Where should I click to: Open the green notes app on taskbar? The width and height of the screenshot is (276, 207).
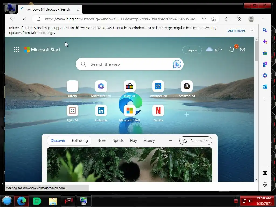[x=37, y=201]
